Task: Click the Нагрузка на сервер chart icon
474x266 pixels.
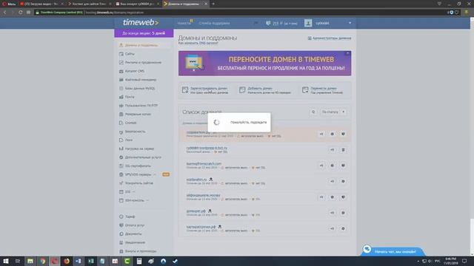Action: 121,149
